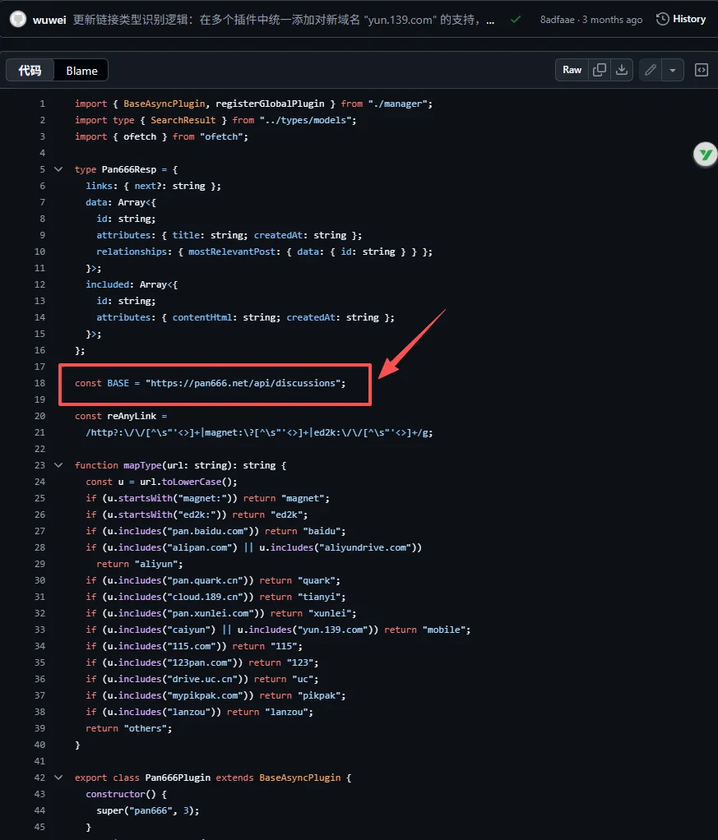
Task: Click the "lanzou" includes string
Action: pyautogui.click(x=188, y=712)
